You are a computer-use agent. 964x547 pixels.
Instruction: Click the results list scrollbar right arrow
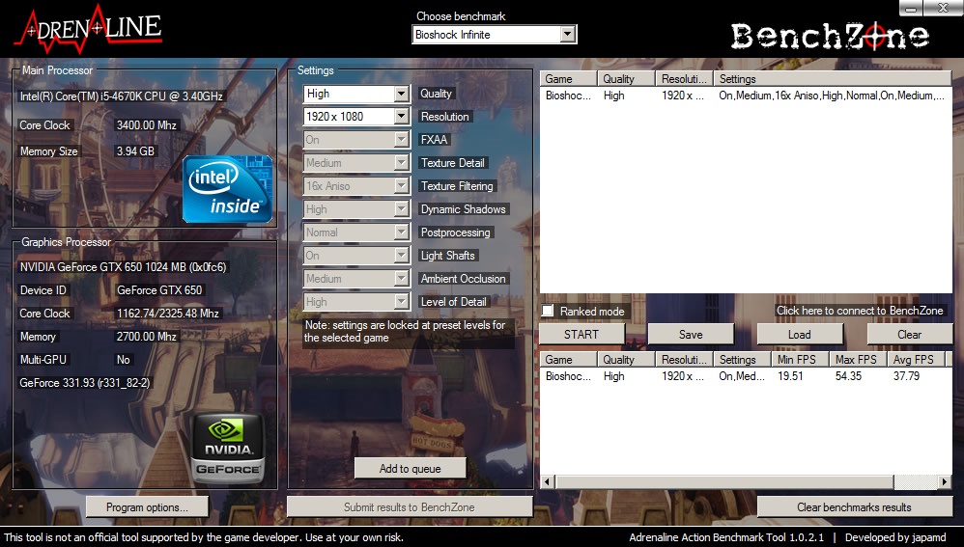(x=945, y=482)
